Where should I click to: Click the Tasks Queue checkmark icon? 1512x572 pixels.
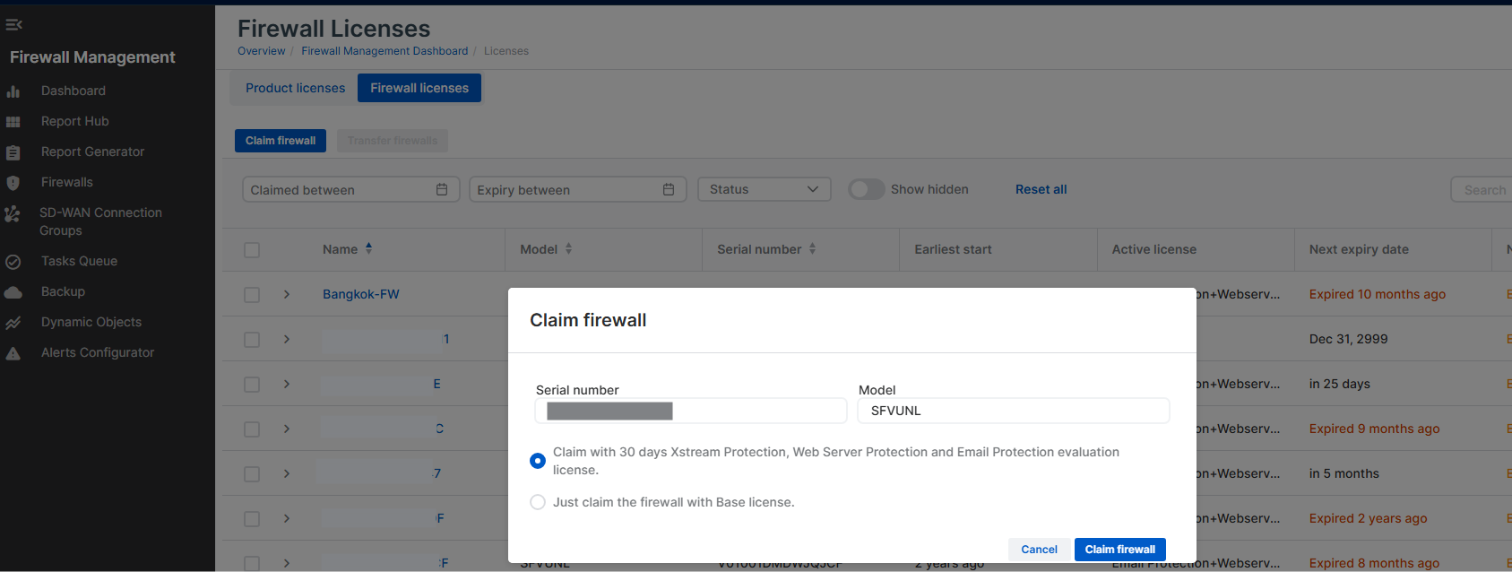[13, 262]
